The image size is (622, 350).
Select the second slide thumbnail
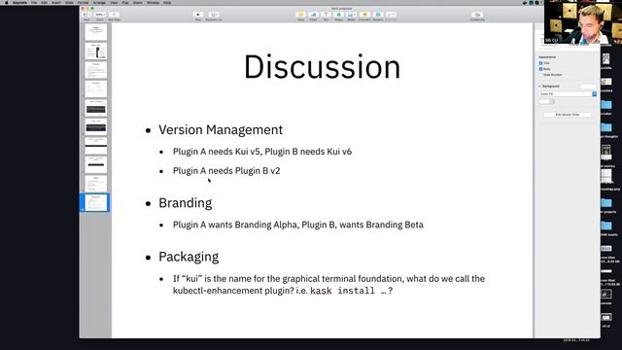(96, 52)
